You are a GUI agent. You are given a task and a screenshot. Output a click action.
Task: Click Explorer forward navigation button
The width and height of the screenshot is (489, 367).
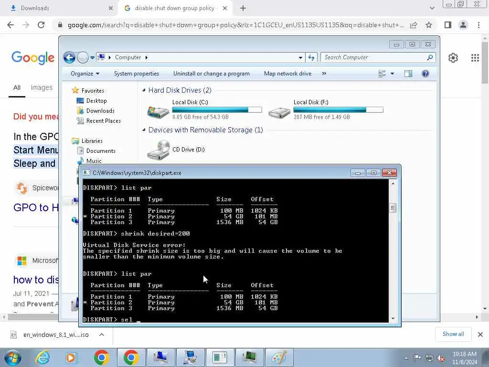[x=82, y=57]
